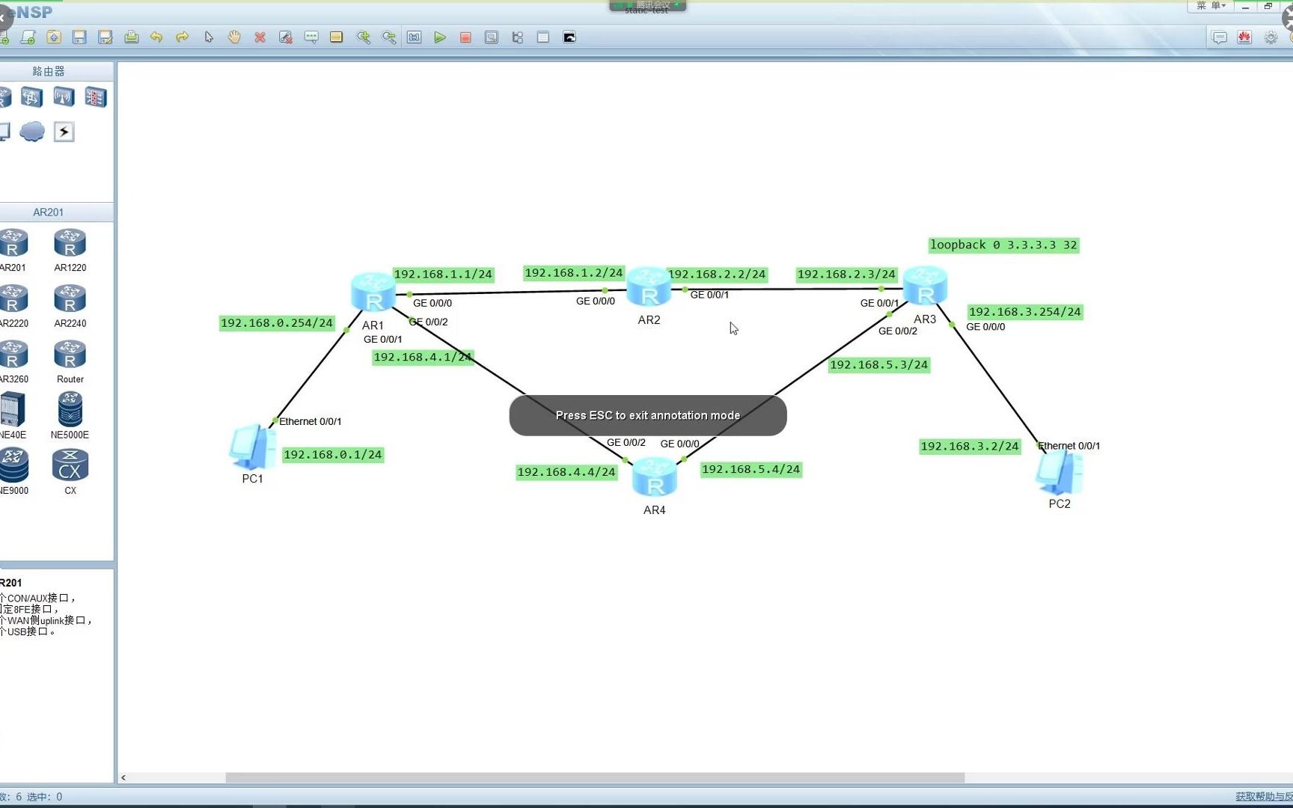Expand the AR201 device panel
Image resolution: width=1293 pixels, height=808 pixels.
click(x=48, y=212)
